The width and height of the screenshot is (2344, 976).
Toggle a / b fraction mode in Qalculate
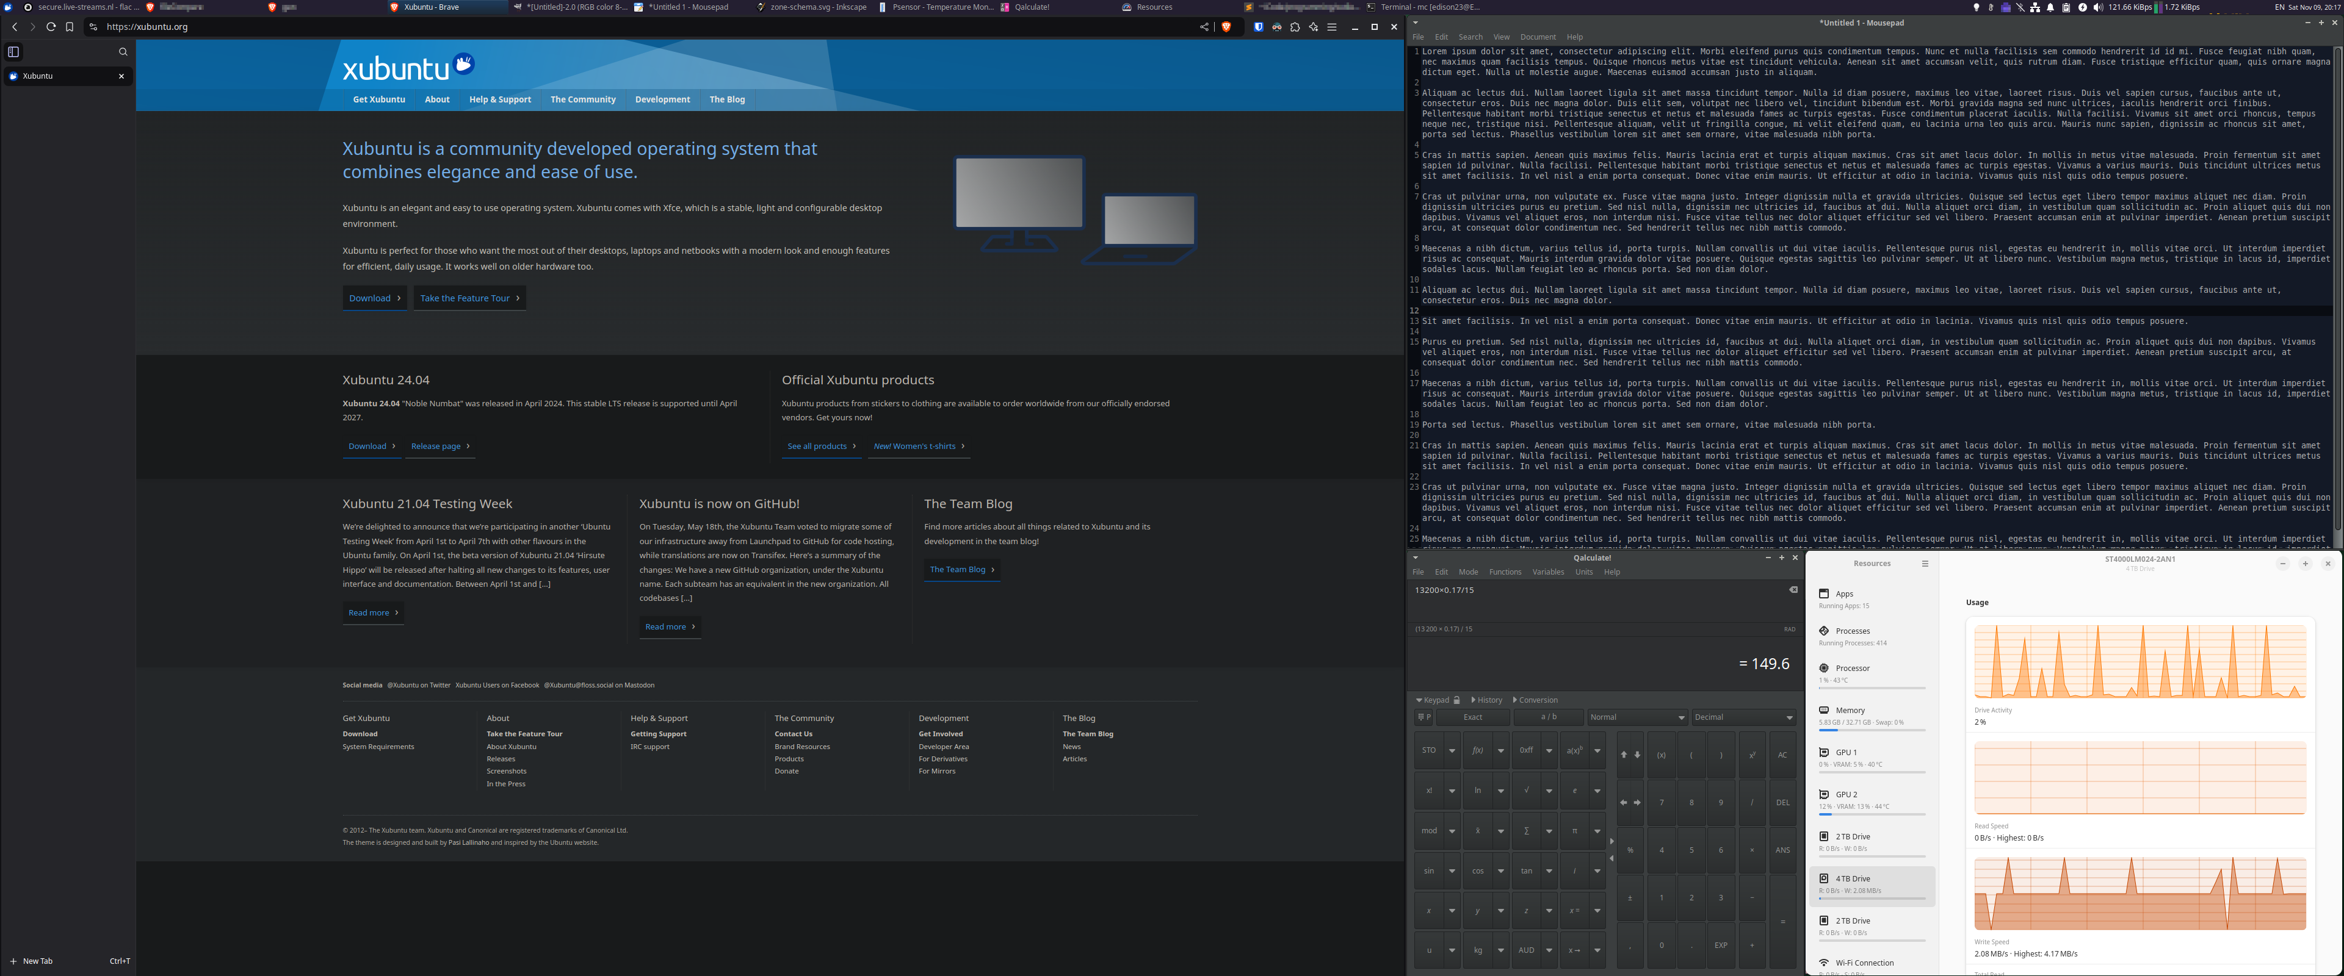pyautogui.click(x=1548, y=718)
